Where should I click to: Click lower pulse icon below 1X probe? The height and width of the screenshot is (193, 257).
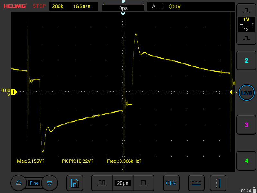coord(246,38)
